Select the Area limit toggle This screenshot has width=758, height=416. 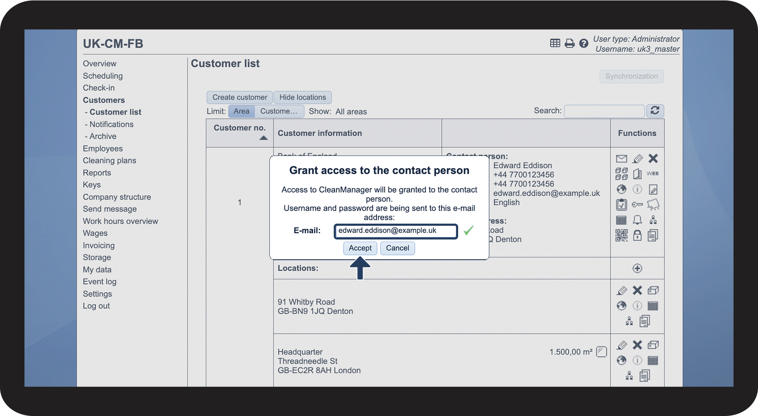[x=241, y=111]
